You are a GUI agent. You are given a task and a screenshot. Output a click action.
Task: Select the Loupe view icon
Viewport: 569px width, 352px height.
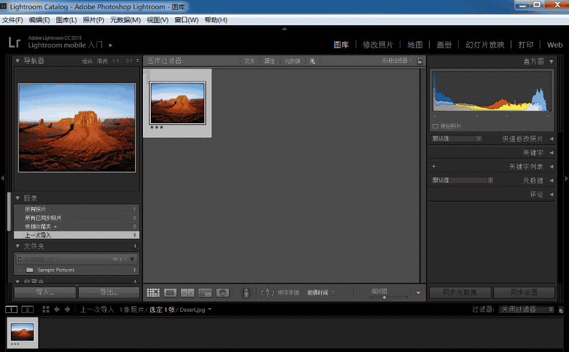[x=169, y=293]
